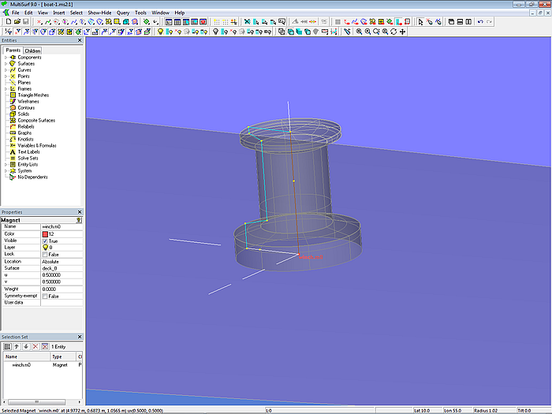The height and width of the screenshot is (414, 552).
Task: Toggle the Lock property checkbox
Action: 45,255
